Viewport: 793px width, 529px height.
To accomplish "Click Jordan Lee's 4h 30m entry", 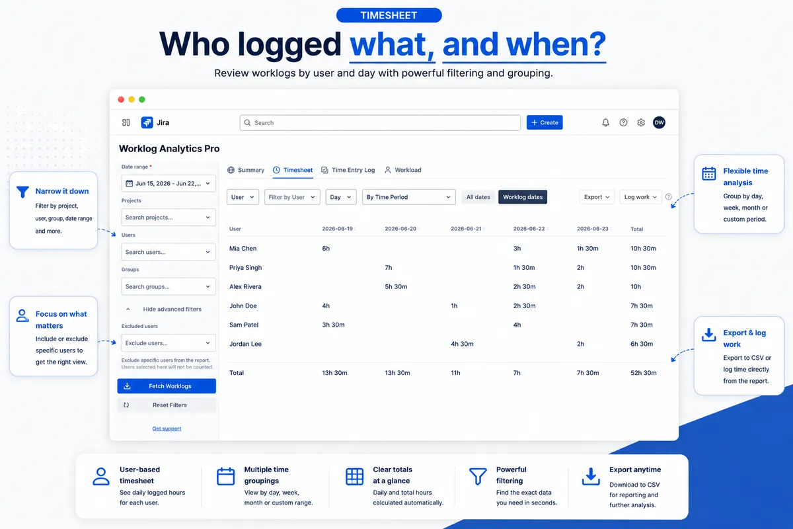I will (462, 344).
